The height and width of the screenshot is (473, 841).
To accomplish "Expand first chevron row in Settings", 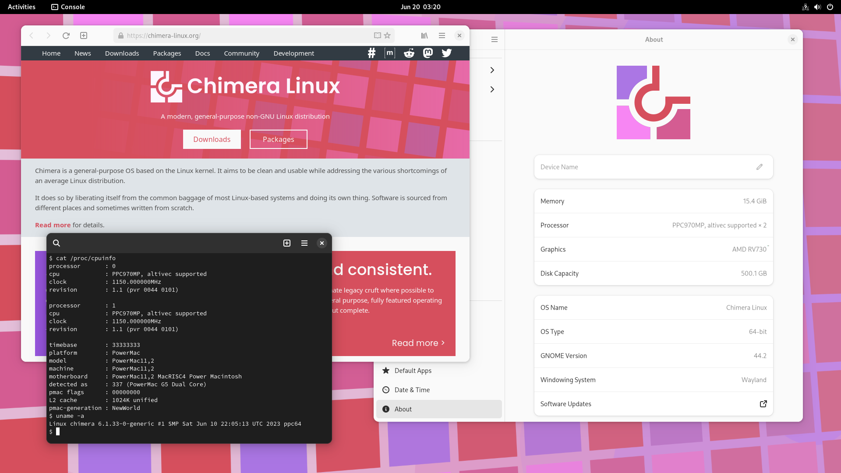I will coord(492,70).
